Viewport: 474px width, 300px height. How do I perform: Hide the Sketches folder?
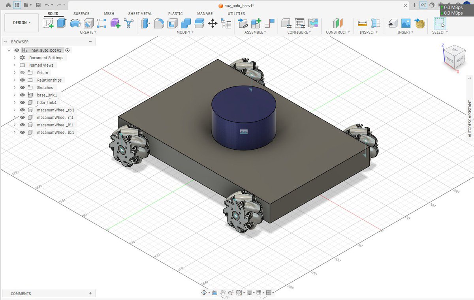(22, 88)
